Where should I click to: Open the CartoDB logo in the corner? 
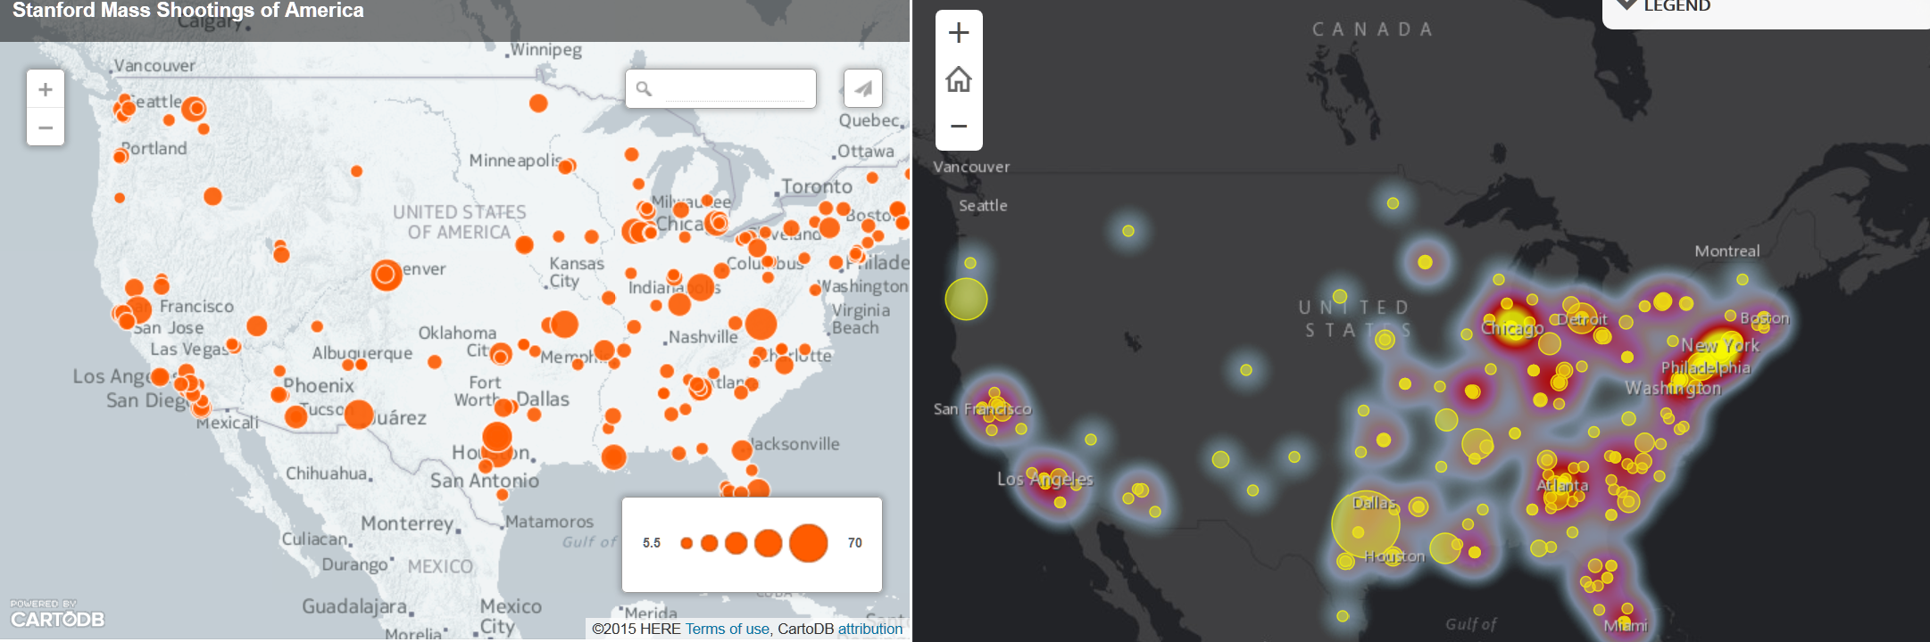point(57,615)
